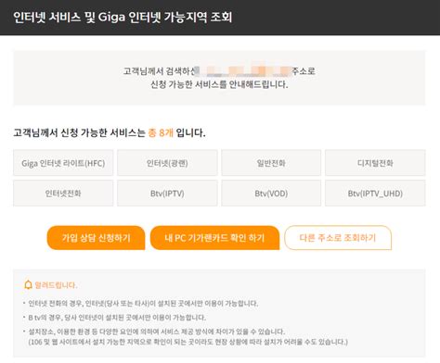The image size is (440, 363).
Task: Choose the Btv(IPTV) service box
Action: [x=167, y=194]
